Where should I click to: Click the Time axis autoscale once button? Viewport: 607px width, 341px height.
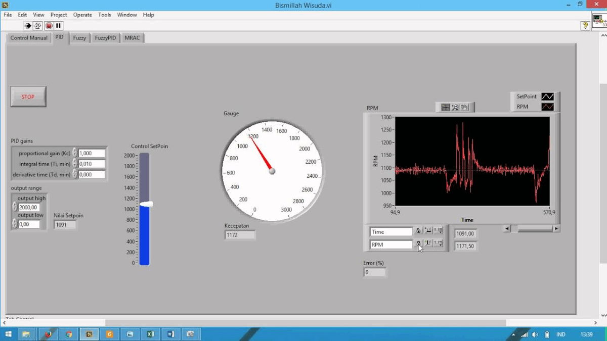click(x=428, y=231)
